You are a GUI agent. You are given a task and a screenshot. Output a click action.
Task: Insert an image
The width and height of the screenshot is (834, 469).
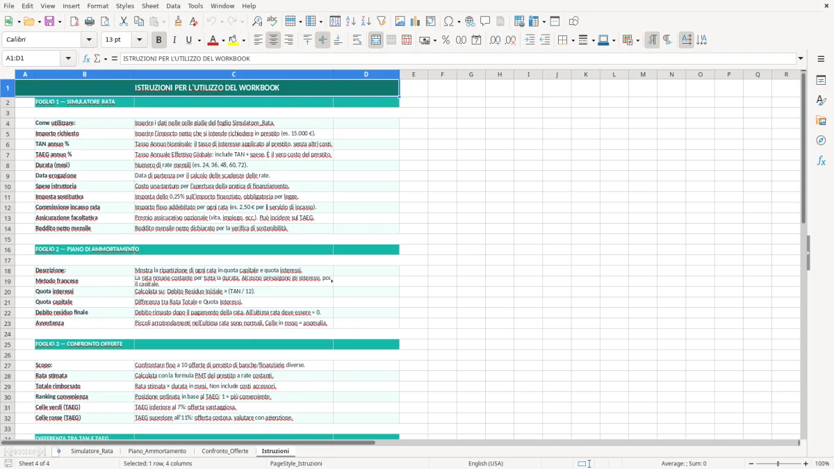(400, 22)
